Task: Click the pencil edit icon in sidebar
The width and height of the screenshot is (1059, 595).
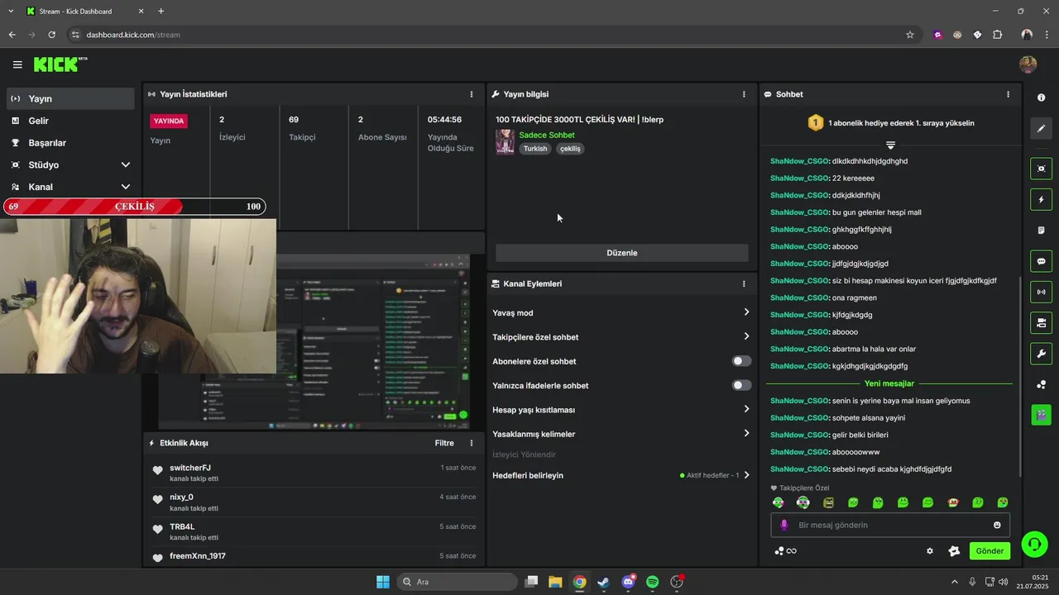Action: click(x=1041, y=128)
